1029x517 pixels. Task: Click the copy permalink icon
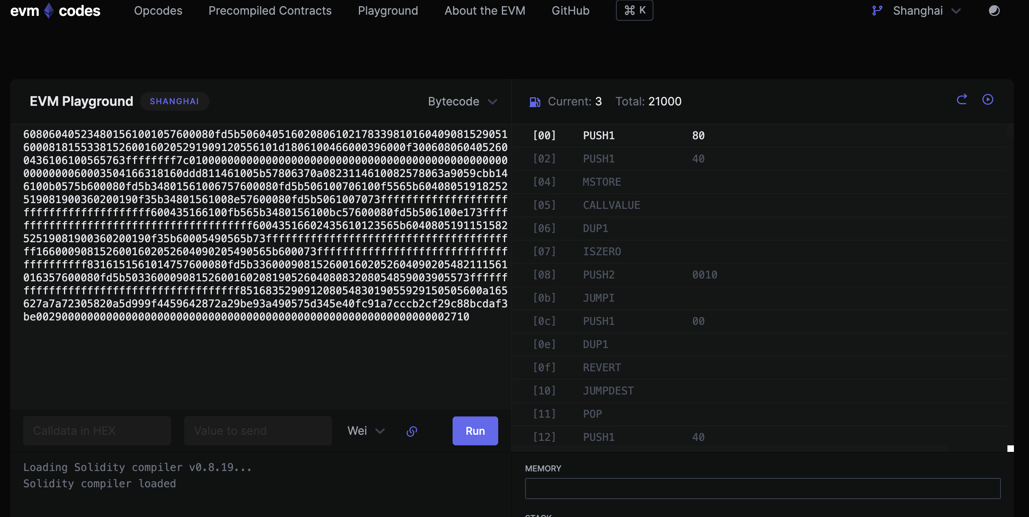412,431
